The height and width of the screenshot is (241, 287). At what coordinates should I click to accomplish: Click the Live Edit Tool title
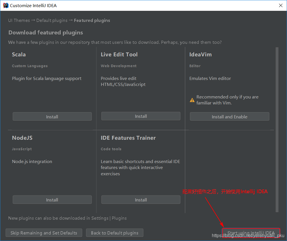pos(119,55)
